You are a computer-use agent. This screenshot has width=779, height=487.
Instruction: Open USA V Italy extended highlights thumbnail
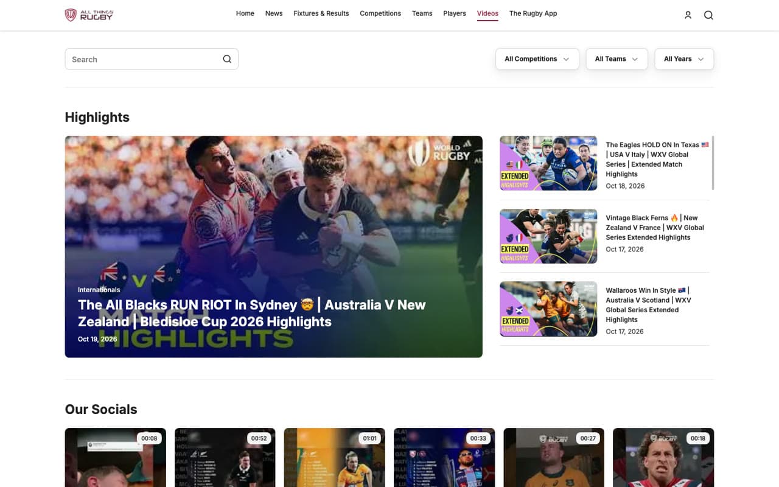[548, 163]
